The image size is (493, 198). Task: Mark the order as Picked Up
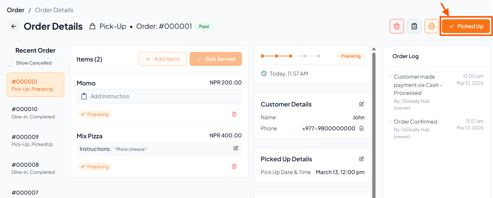[466, 26]
